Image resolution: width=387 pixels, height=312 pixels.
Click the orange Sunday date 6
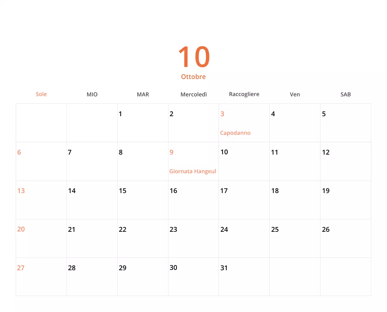(x=19, y=152)
